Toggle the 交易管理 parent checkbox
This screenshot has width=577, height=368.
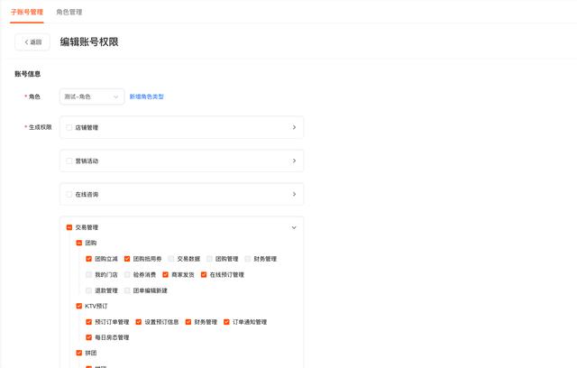pos(69,227)
